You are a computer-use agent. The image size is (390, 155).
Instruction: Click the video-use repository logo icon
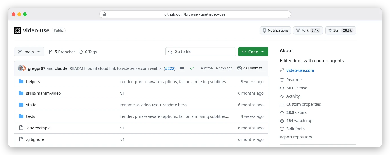tap(17, 30)
